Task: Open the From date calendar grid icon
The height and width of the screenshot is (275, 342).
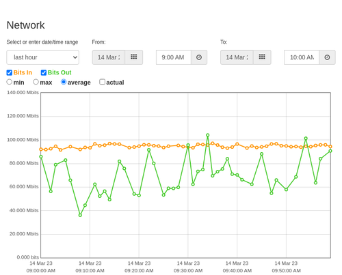Action: tap(134, 57)
